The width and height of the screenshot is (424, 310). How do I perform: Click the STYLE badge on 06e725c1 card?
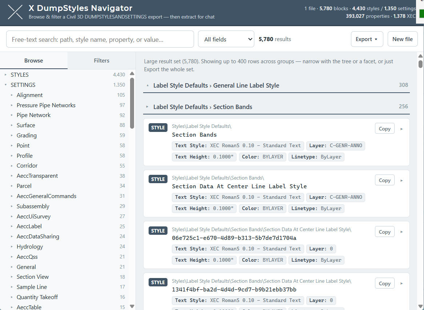pyautogui.click(x=158, y=231)
